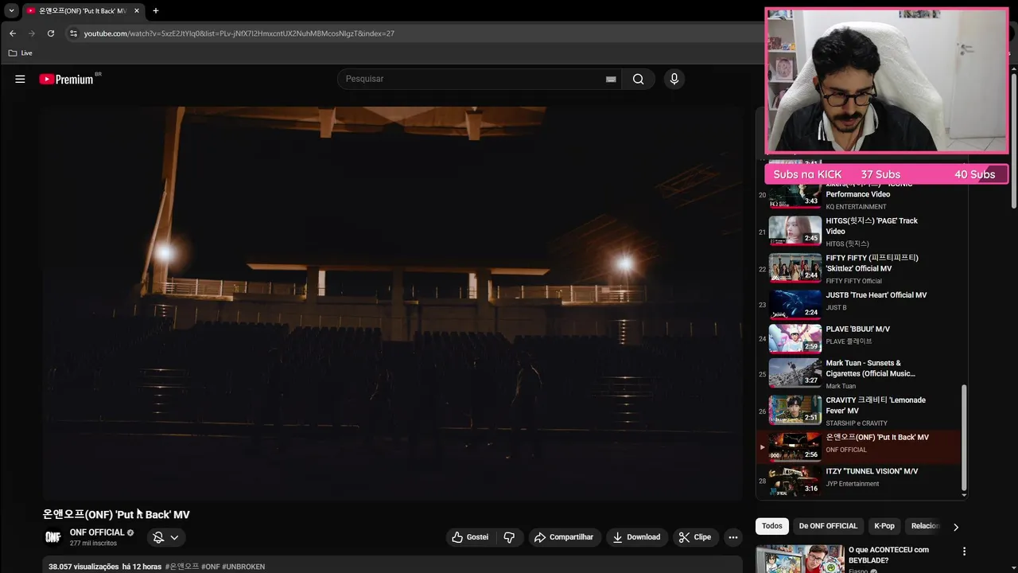This screenshot has height=573, width=1018.
Task: Open the Live bookmarks folder
Action: pyautogui.click(x=21, y=53)
